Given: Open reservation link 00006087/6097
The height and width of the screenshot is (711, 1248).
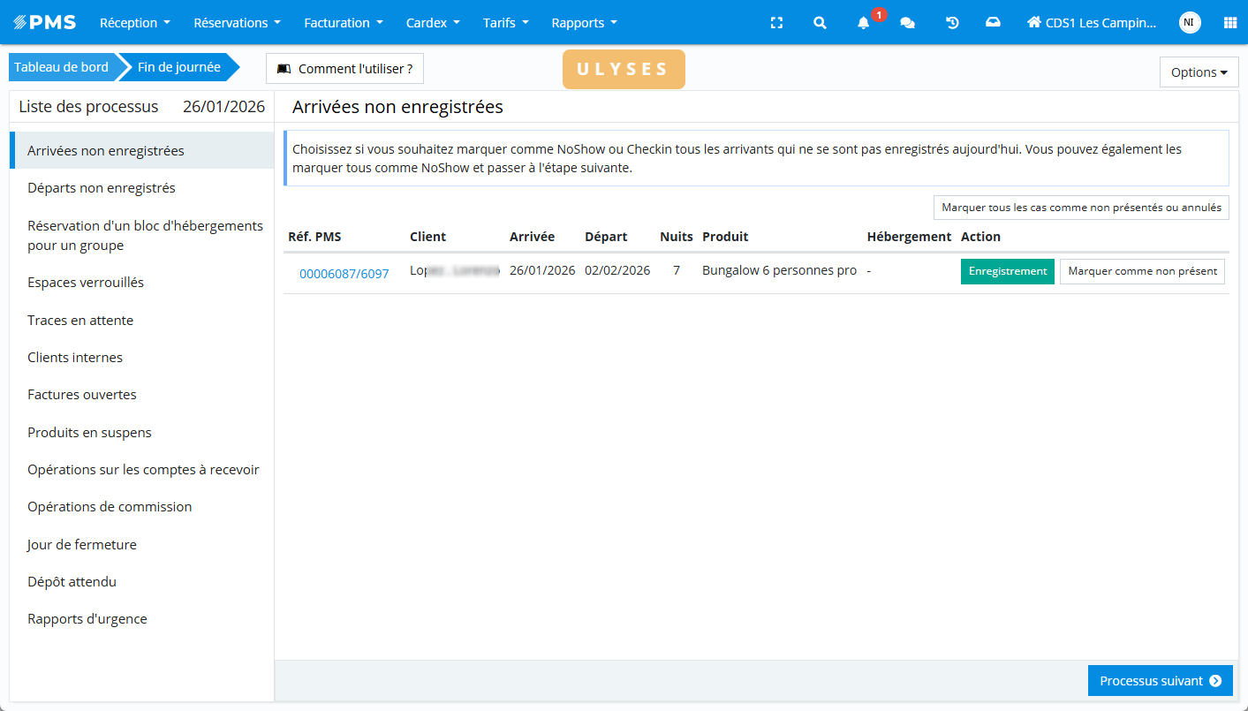Looking at the screenshot, I should 344,274.
